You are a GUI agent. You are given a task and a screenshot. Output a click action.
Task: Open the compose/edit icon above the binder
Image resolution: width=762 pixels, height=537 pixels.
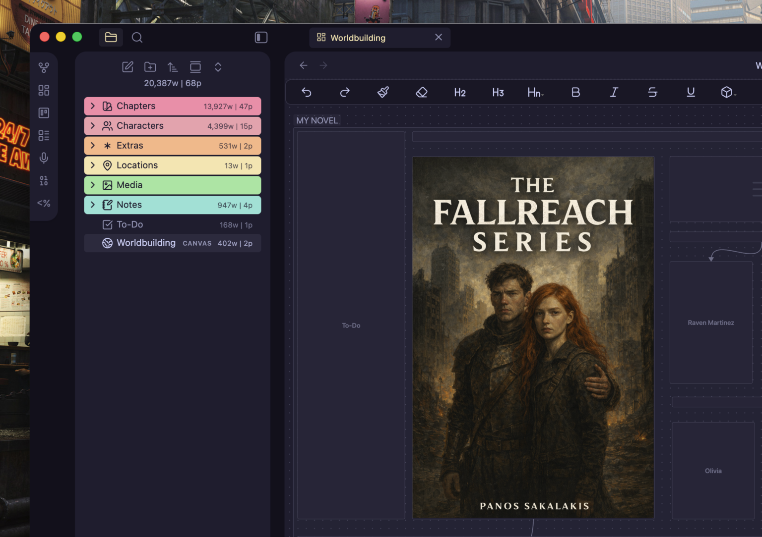click(x=127, y=66)
